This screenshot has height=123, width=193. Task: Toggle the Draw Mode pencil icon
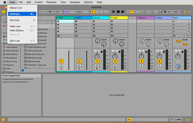point(161,12)
